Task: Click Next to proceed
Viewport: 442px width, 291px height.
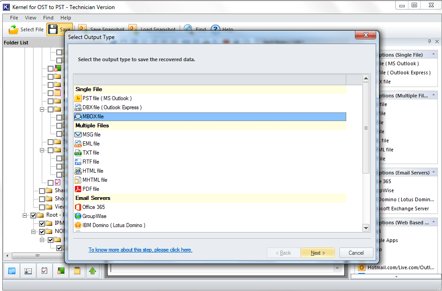Action: pyautogui.click(x=318, y=253)
